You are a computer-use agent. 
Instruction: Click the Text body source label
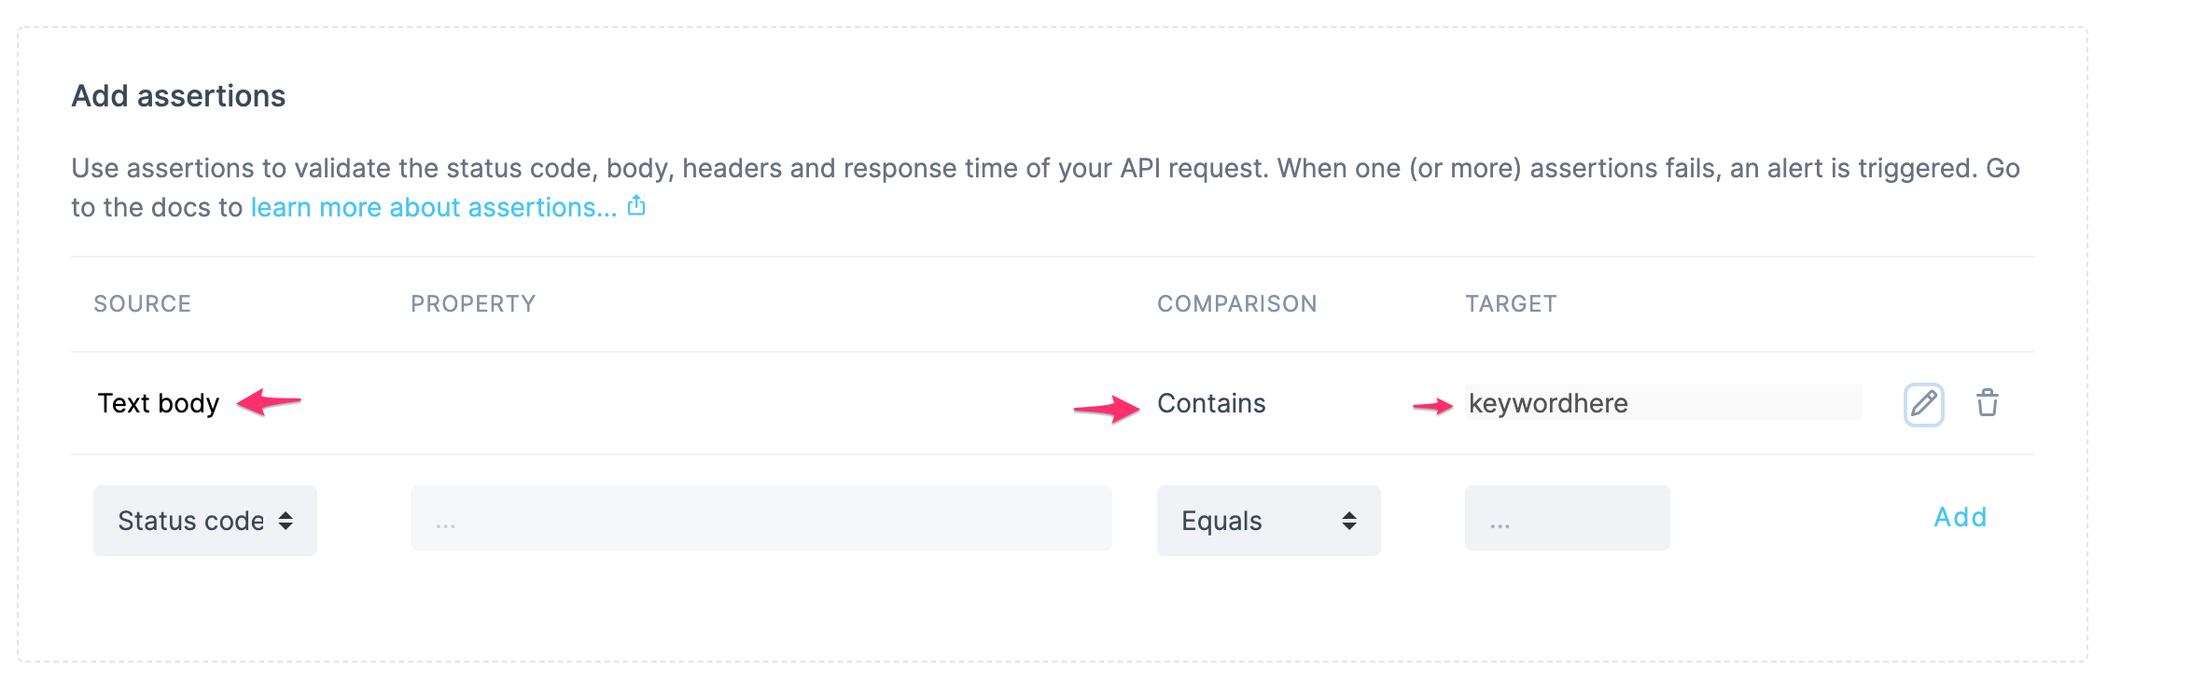click(x=159, y=404)
